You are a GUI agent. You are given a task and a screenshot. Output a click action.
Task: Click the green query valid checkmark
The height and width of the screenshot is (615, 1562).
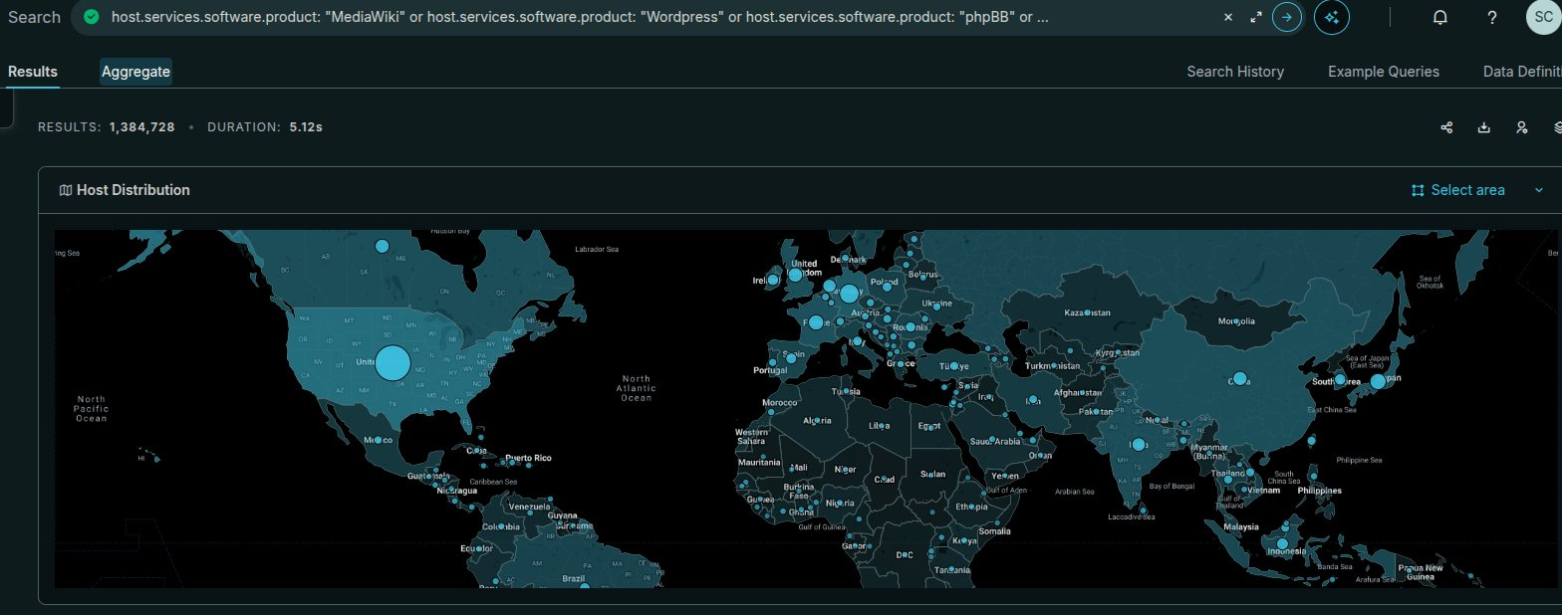[92, 17]
